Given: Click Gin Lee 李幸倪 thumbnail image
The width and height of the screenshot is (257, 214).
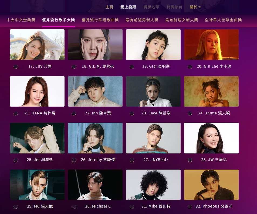Looking at the screenshot, I should tap(211, 45).
